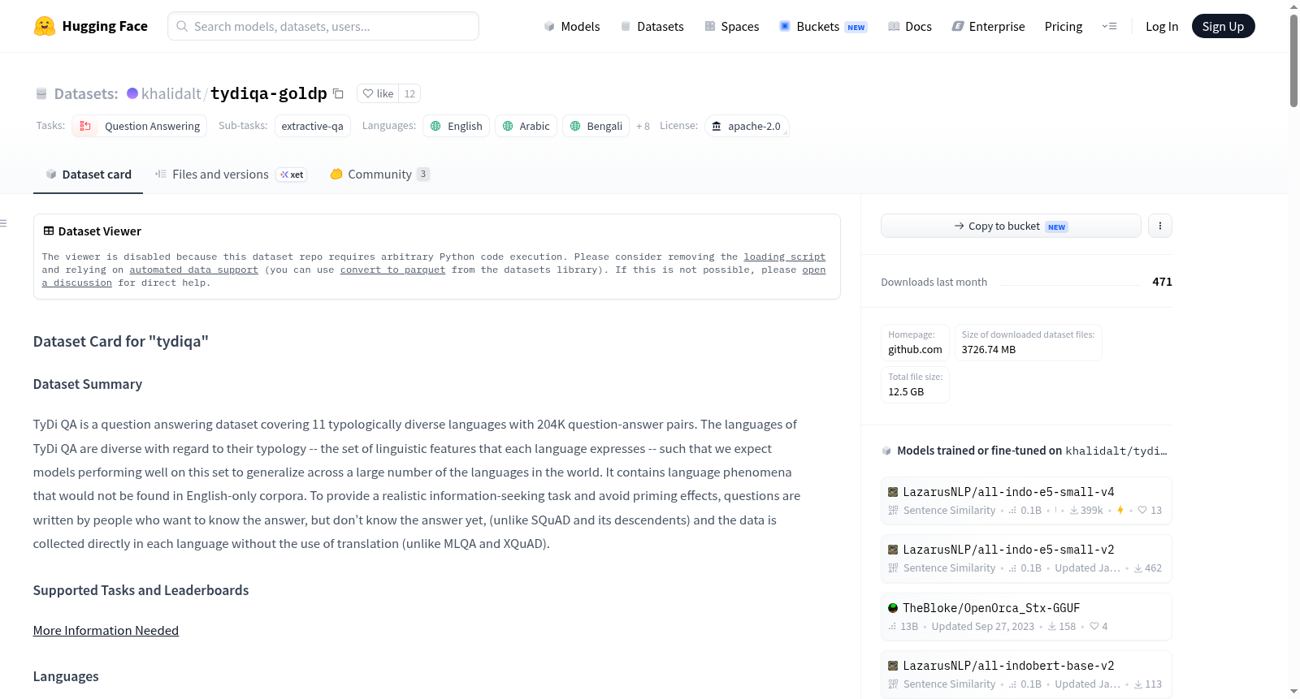This screenshot has height=699, width=1300.
Task: Click the Hugging Face logo icon
Action: pos(45,26)
